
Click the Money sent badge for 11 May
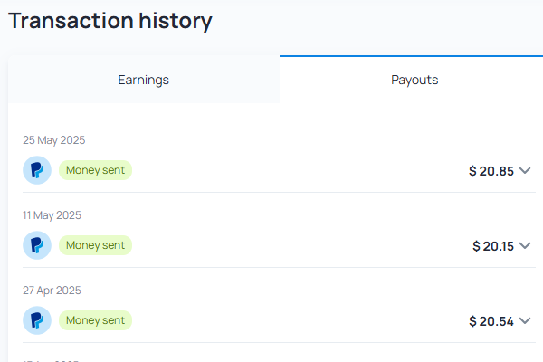coord(95,245)
